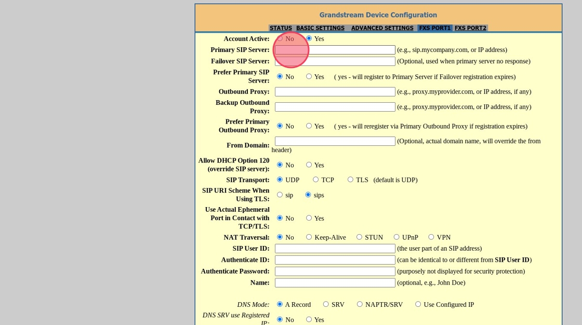Select UDP as SIP Transport
The height and width of the screenshot is (325, 582).
click(280, 180)
